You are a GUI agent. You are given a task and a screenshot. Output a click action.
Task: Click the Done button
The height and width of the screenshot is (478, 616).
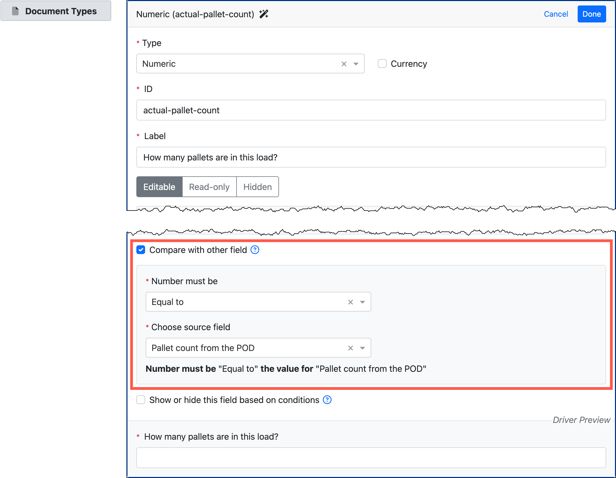(x=591, y=14)
